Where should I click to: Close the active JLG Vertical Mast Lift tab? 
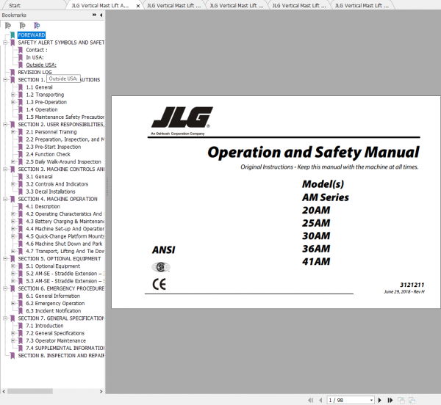[138, 6]
